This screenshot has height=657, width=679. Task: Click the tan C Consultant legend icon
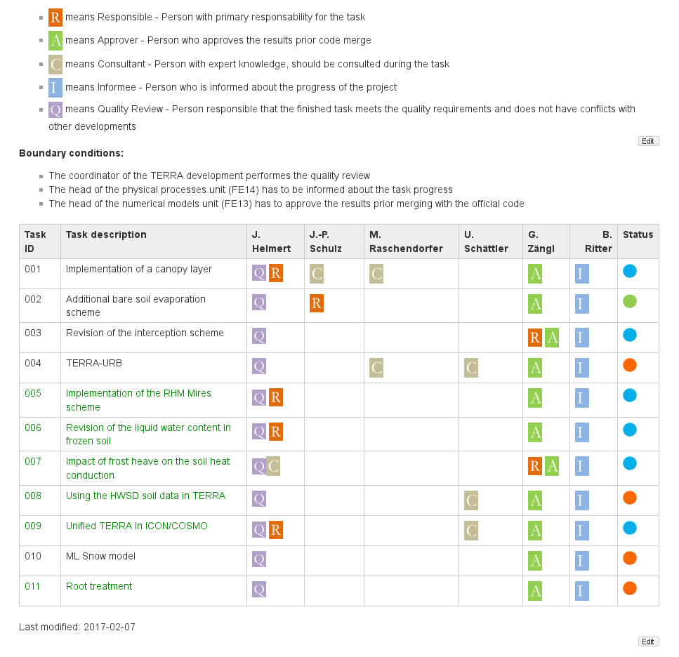(x=55, y=65)
